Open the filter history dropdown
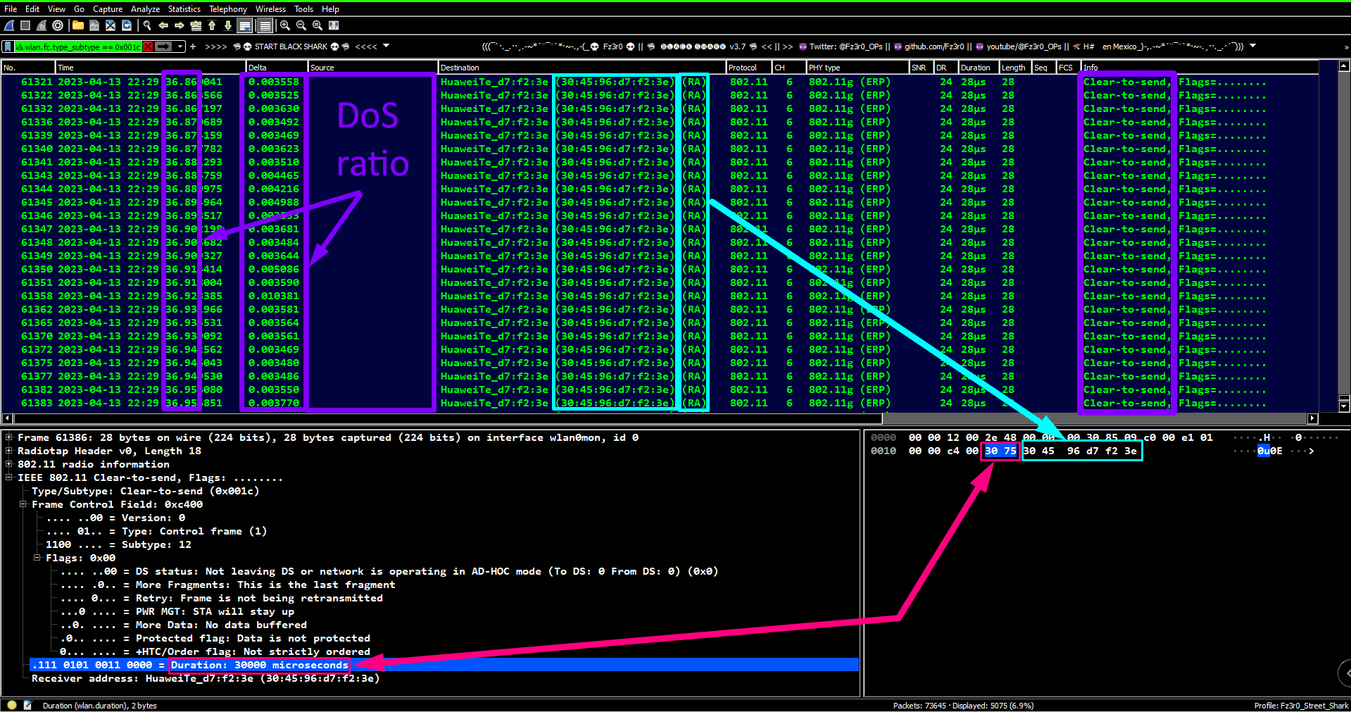 coord(180,46)
